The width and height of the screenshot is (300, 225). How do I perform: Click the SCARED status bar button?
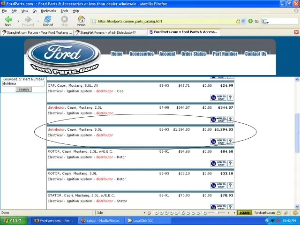tap(245, 212)
